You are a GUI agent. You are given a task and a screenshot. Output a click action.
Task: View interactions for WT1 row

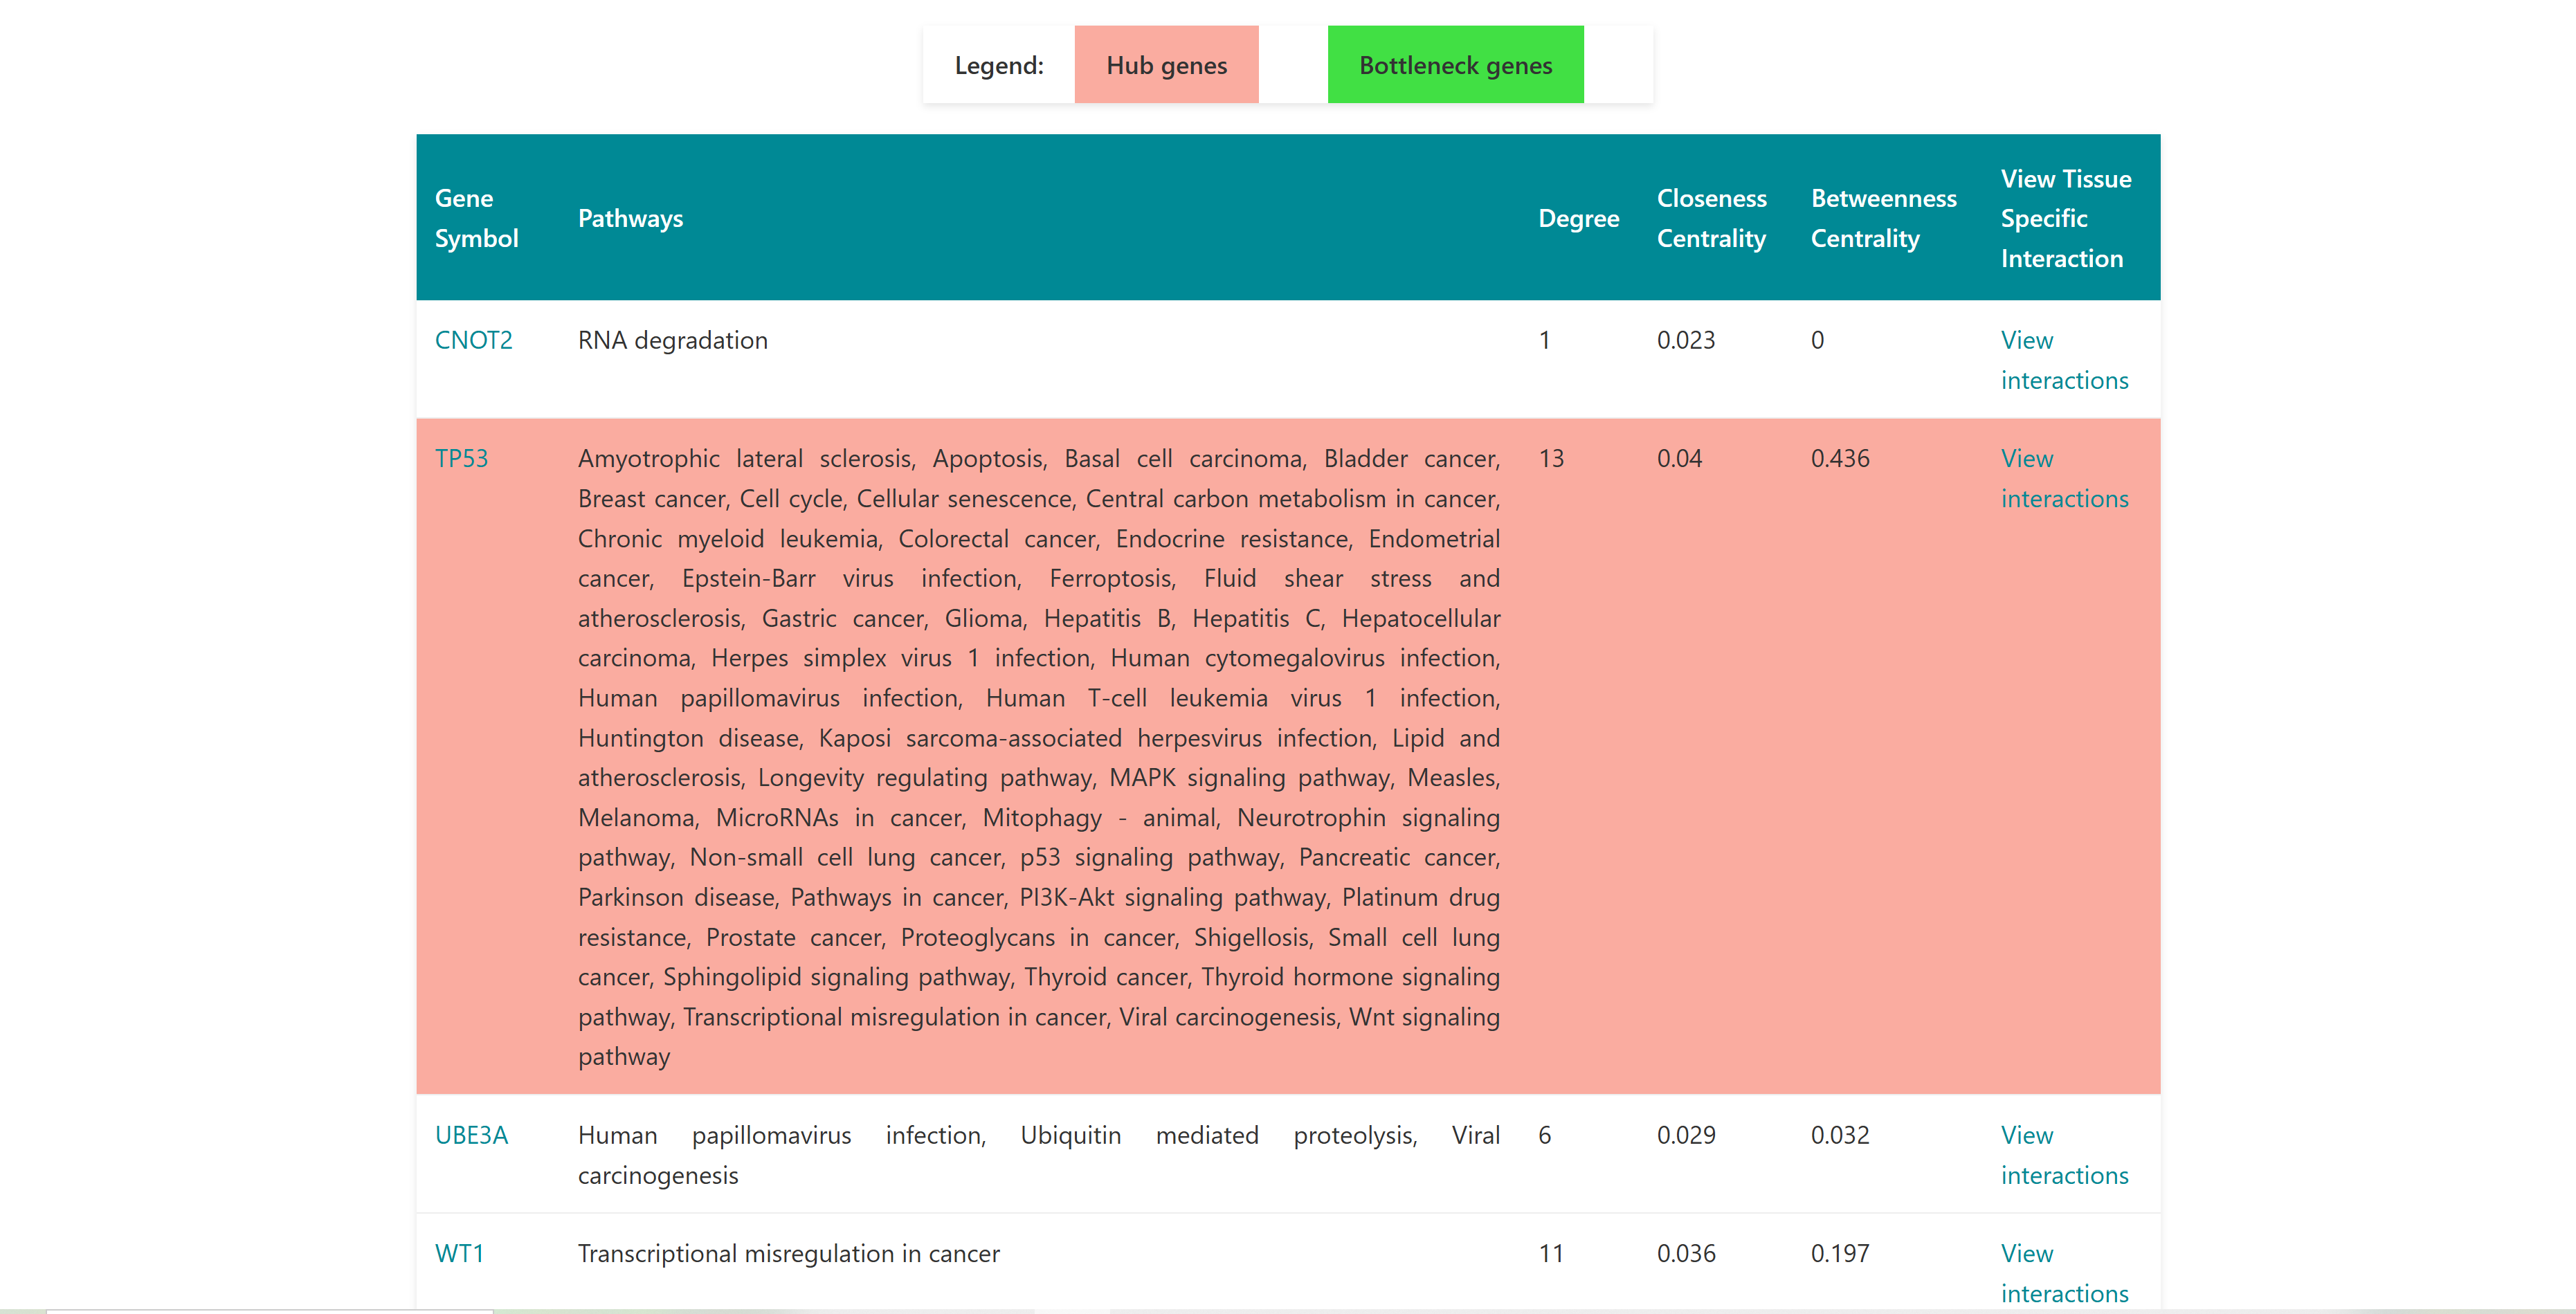click(x=2063, y=1273)
